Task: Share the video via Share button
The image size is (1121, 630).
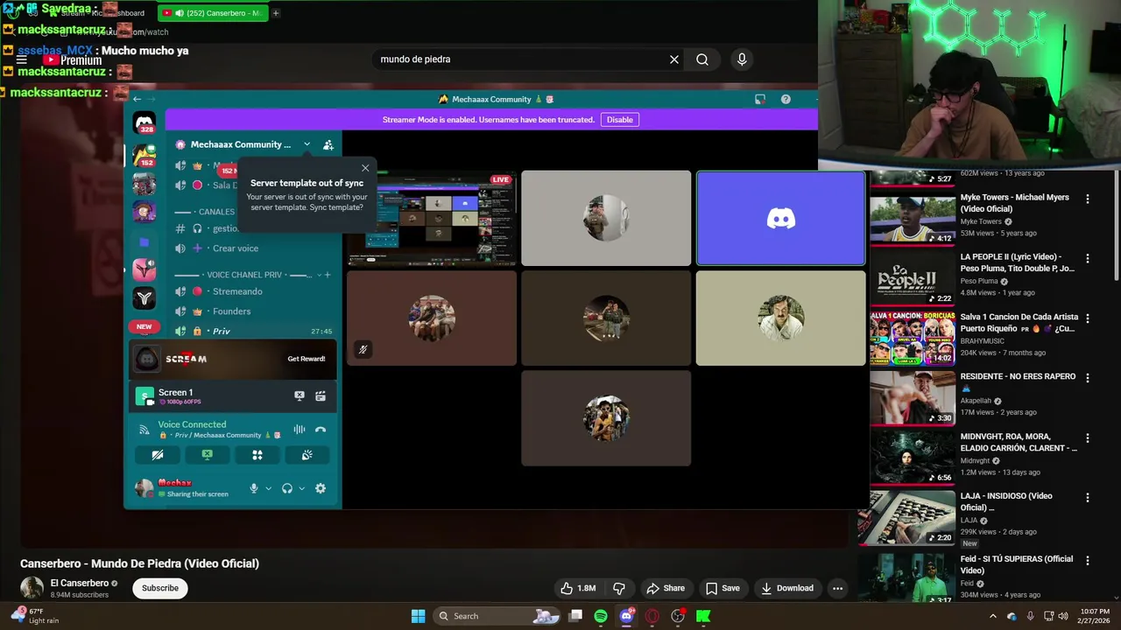Action: (x=666, y=588)
